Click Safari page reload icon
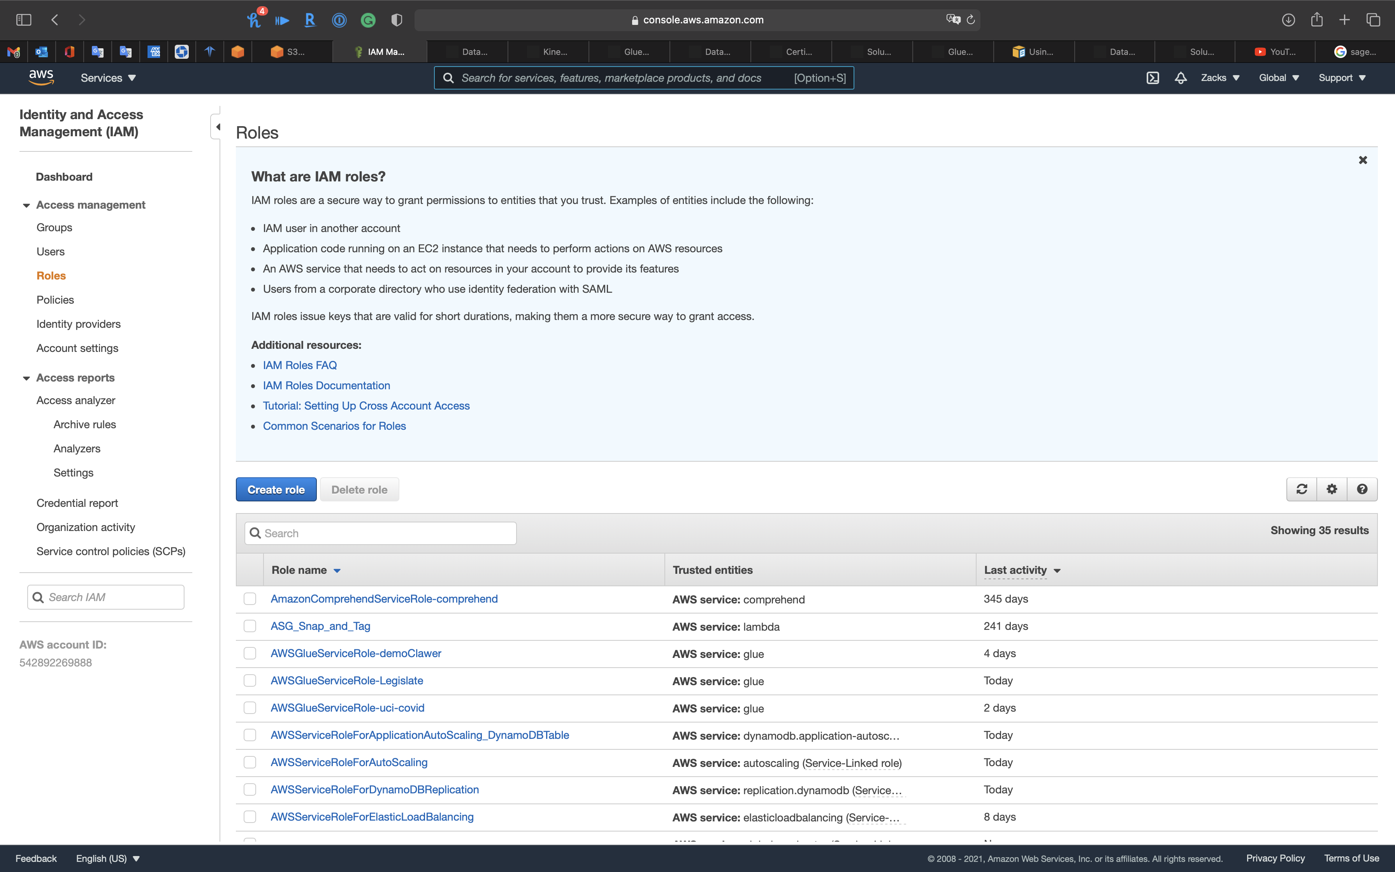The height and width of the screenshot is (872, 1395). (971, 20)
